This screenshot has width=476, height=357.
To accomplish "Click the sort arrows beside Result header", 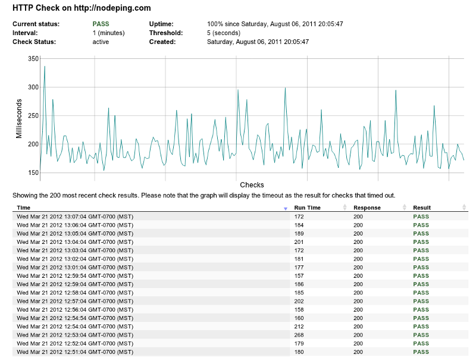I will (x=464, y=208).
